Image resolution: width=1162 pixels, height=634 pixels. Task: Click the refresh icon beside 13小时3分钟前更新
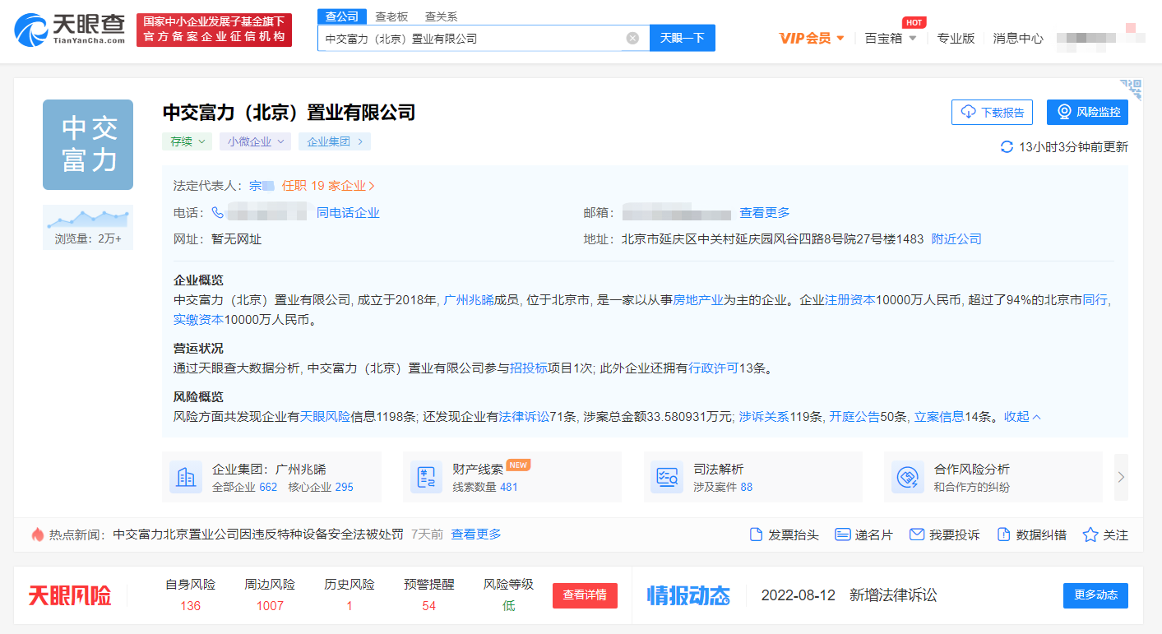1007,146
